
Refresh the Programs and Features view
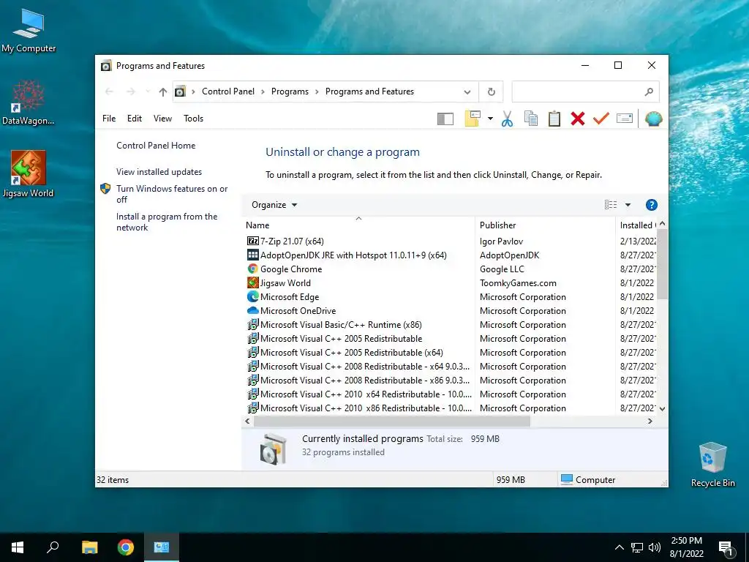tap(491, 91)
